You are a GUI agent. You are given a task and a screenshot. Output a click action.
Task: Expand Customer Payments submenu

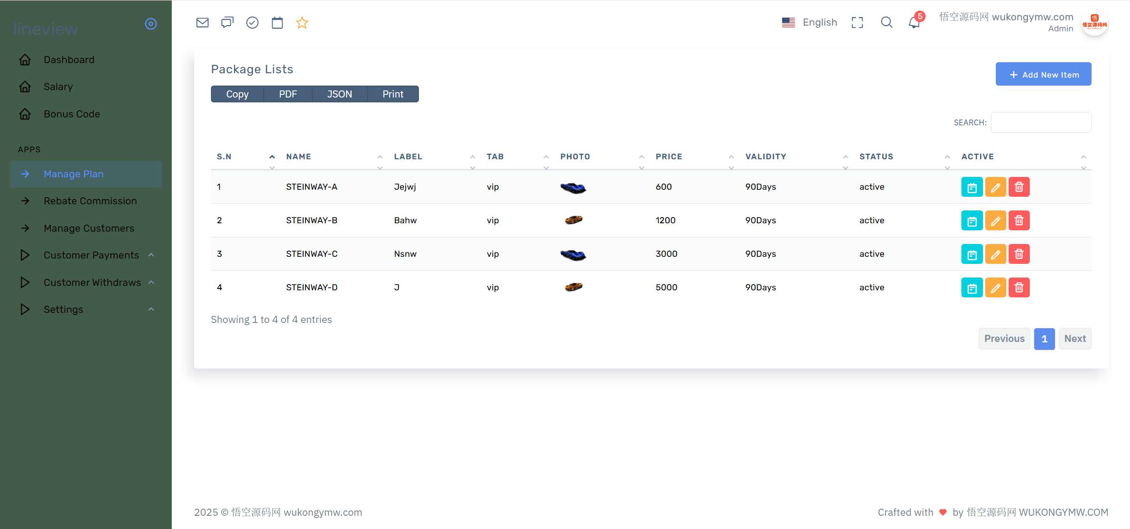[x=91, y=255]
